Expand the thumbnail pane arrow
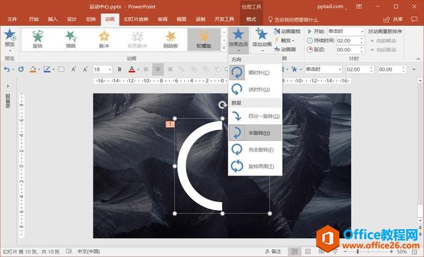This screenshot has width=424, height=257. (8, 86)
